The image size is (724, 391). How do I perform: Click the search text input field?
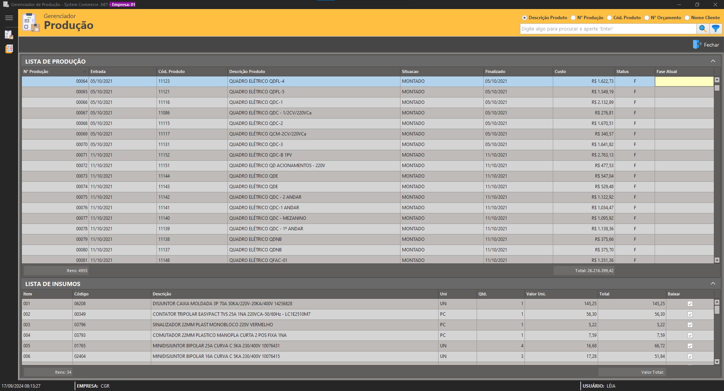click(608, 29)
